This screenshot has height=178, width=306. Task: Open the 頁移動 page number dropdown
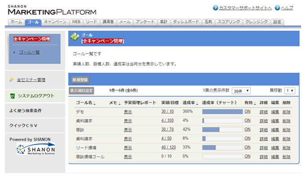289,91
